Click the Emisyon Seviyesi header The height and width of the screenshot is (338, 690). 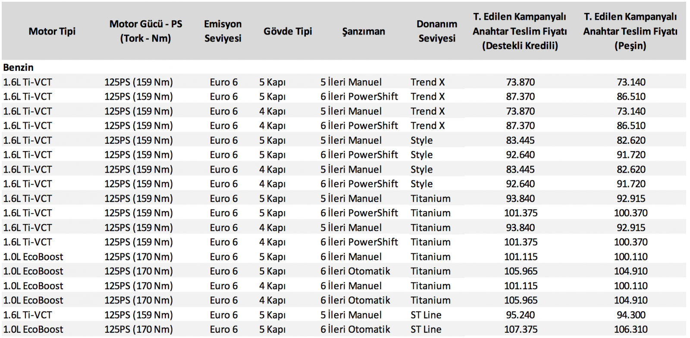[x=223, y=31]
